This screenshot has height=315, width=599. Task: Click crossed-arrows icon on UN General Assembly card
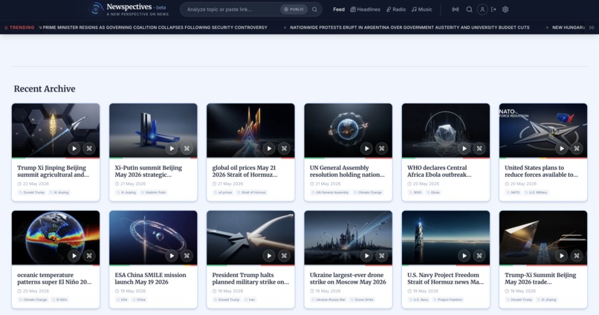pyautogui.click(x=382, y=149)
